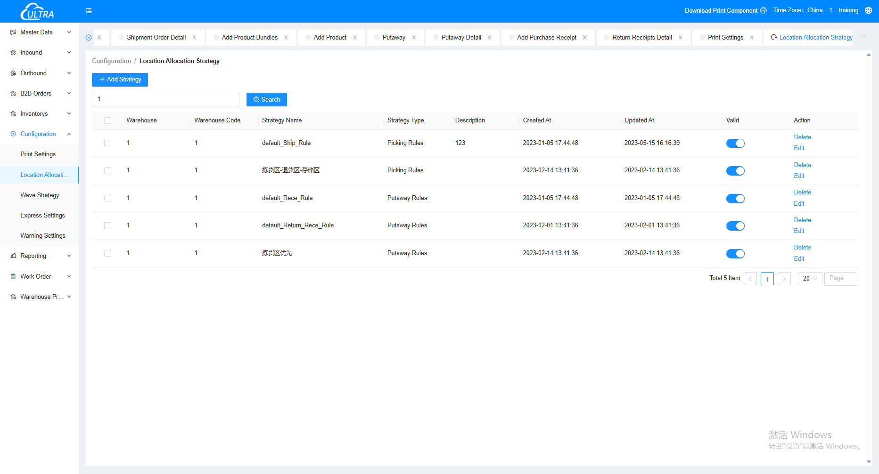Check the default_Rece_Rule row checkbox
Viewport: 879px width, 474px height.
107,198
